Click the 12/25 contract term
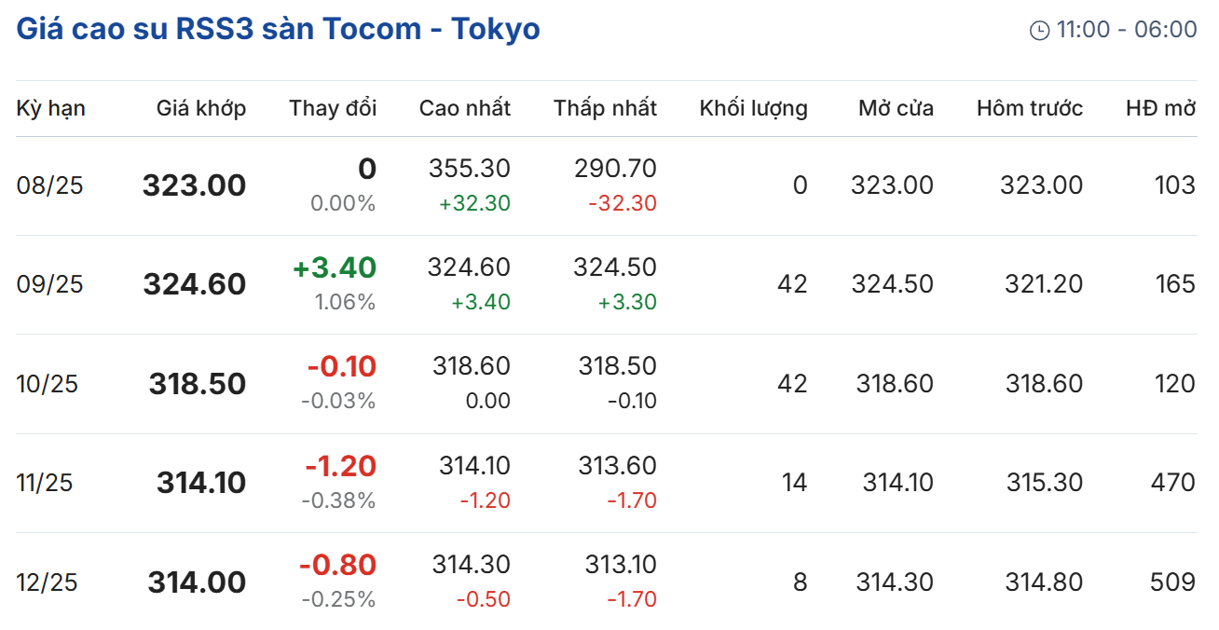This screenshot has height=630, width=1219. (48, 582)
